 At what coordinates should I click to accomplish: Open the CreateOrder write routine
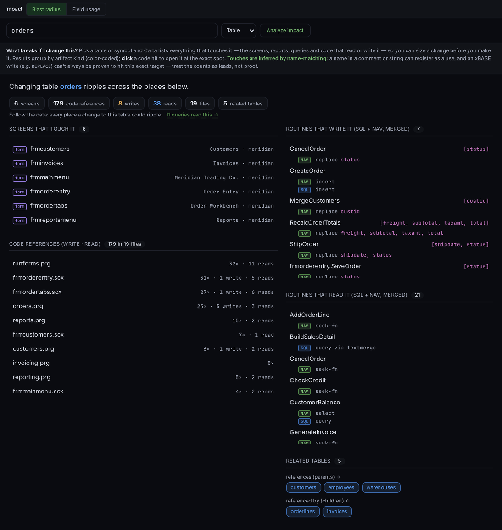(307, 171)
